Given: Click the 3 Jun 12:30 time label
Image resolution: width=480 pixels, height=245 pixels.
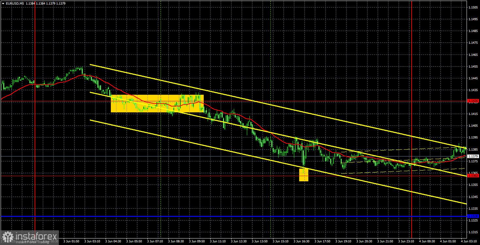Looking at the screenshot, I should (239, 241).
